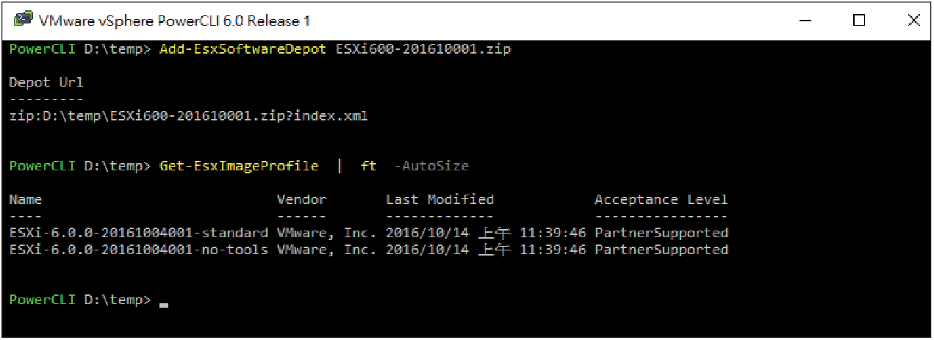Click the Acceptance Level column header
Screen dimensions: 934x340
(x=661, y=200)
